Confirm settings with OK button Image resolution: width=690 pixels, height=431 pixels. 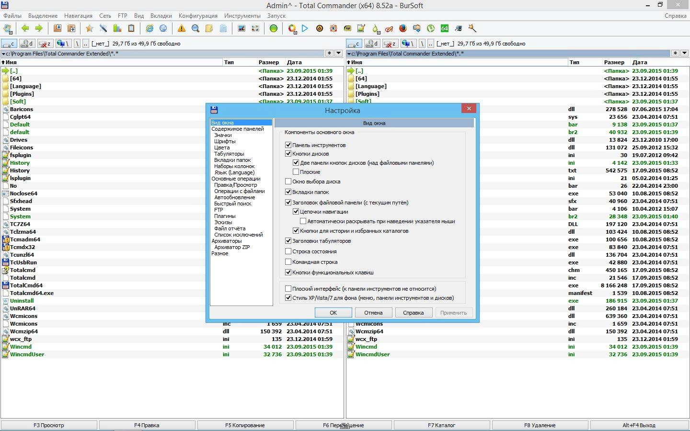pos(333,313)
